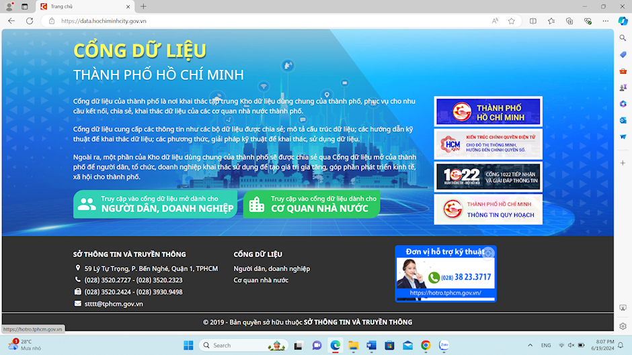Open sidebar Tools briefcase
The height and width of the screenshot is (355, 632).
click(x=623, y=71)
